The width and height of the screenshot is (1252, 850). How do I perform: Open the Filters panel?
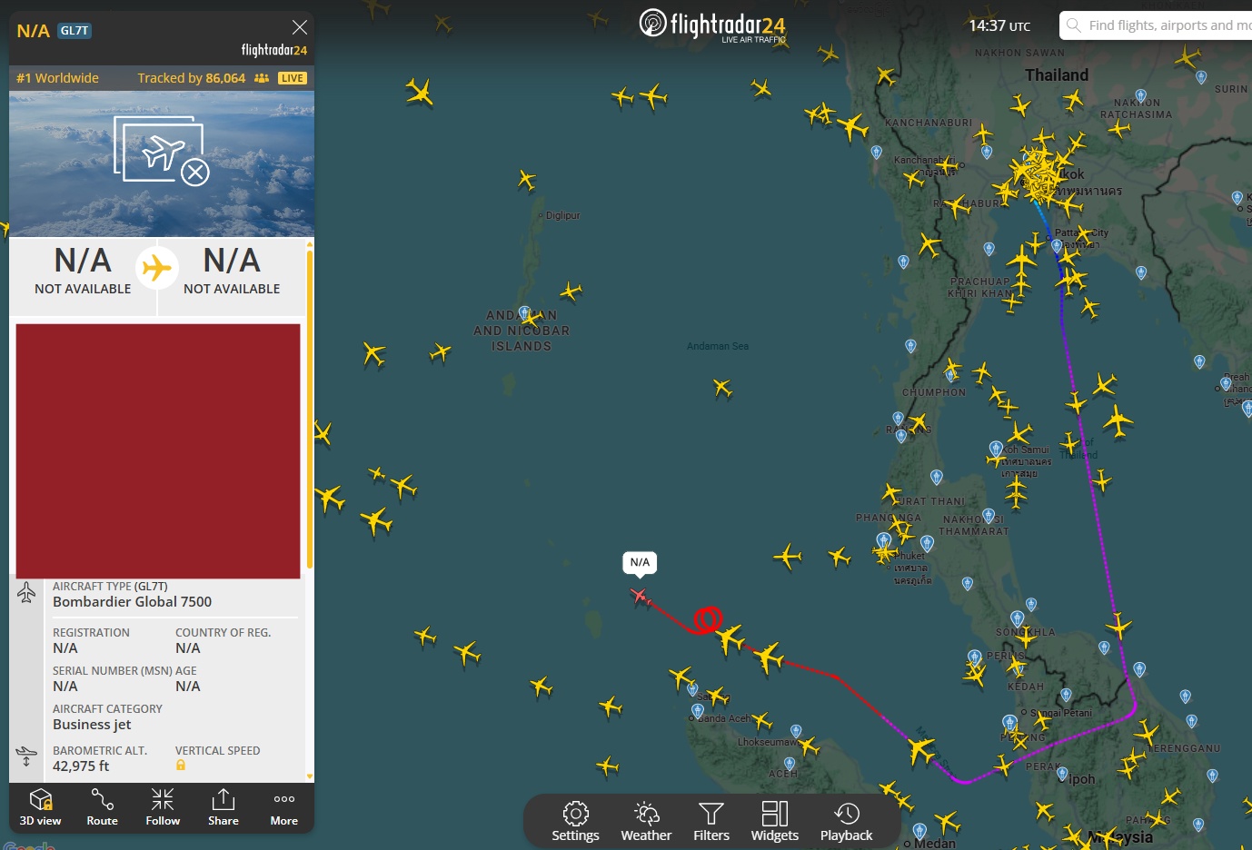[711, 822]
